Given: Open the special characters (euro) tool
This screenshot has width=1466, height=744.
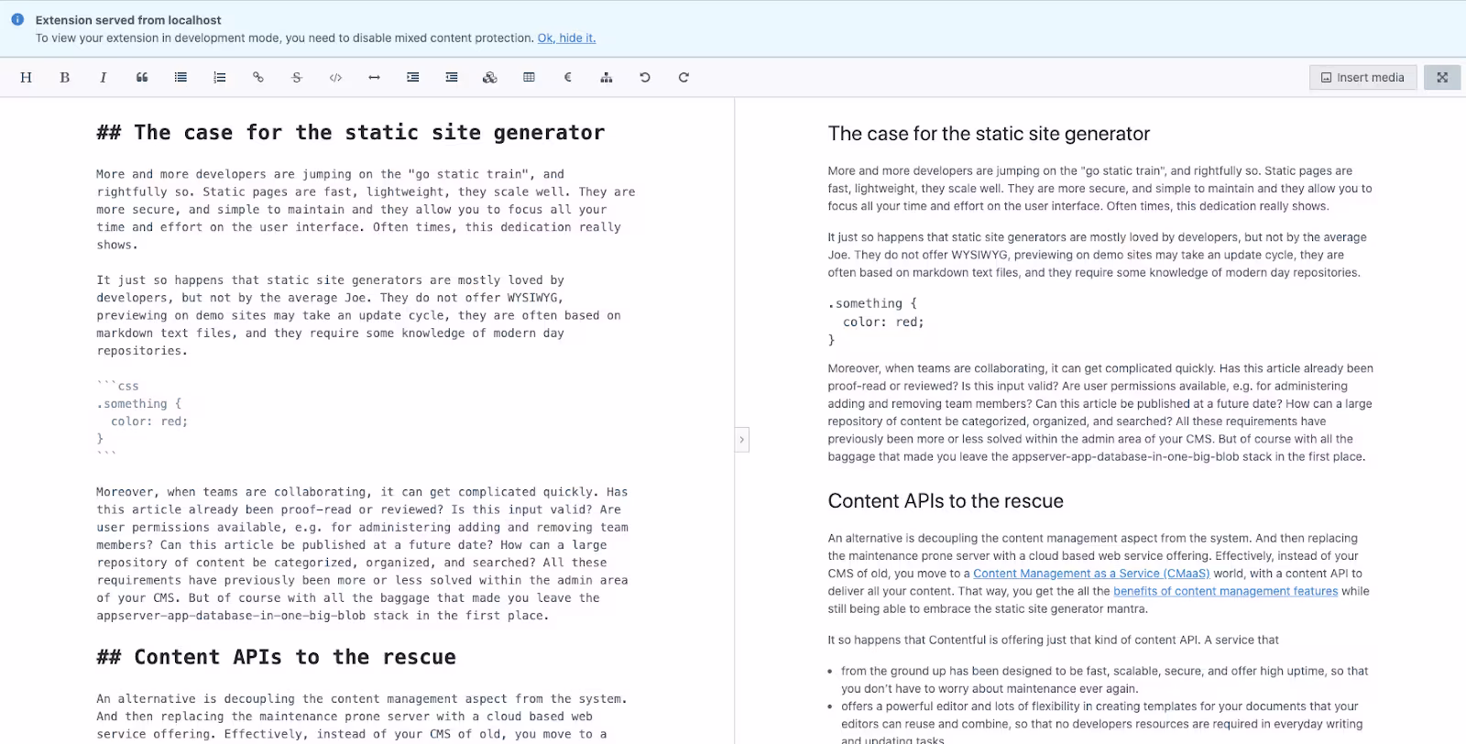Looking at the screenshot, I should [x=568, y=78].
